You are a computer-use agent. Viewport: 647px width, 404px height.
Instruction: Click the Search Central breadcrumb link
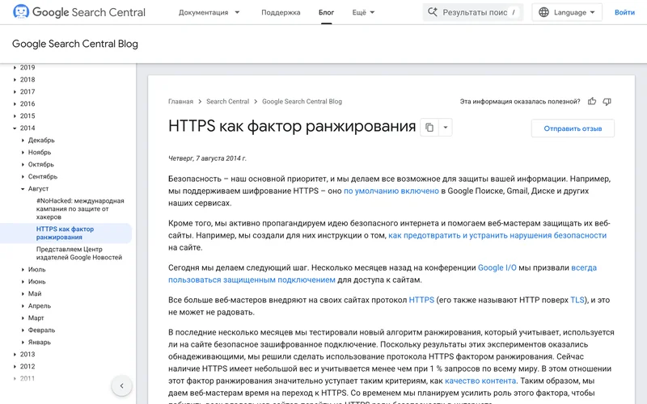pos(228,102)
